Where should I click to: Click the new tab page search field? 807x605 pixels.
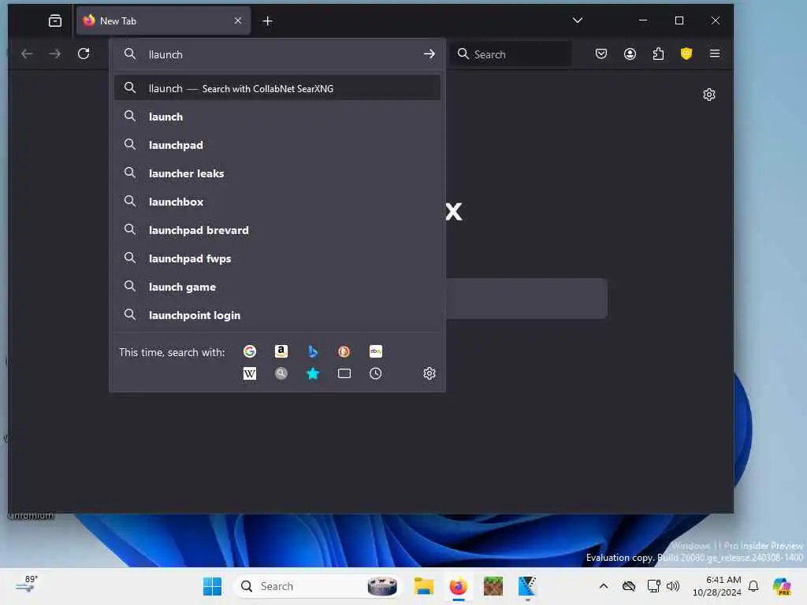(x=526, y=299)
